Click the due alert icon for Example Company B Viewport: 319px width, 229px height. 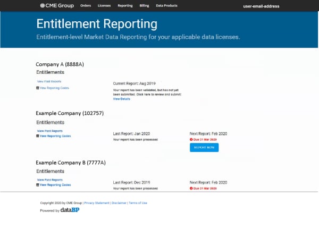(x=191, y=189)
